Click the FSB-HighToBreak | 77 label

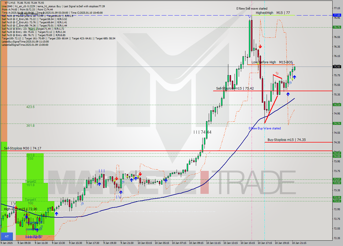point(31,14)
